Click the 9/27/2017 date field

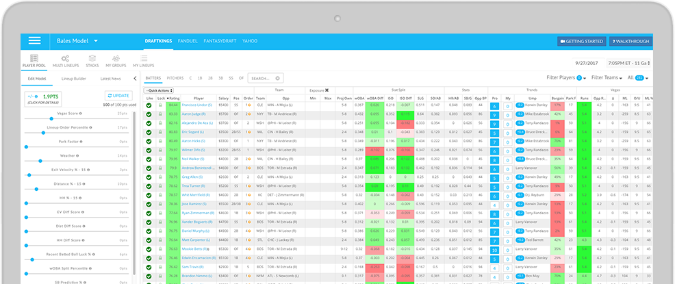point(589,63)
